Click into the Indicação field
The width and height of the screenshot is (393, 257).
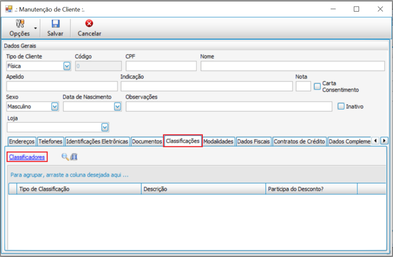[206, 86]
